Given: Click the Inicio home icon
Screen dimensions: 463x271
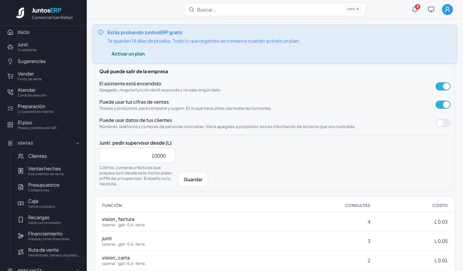Looking at the screenshot, I should 10,32.
